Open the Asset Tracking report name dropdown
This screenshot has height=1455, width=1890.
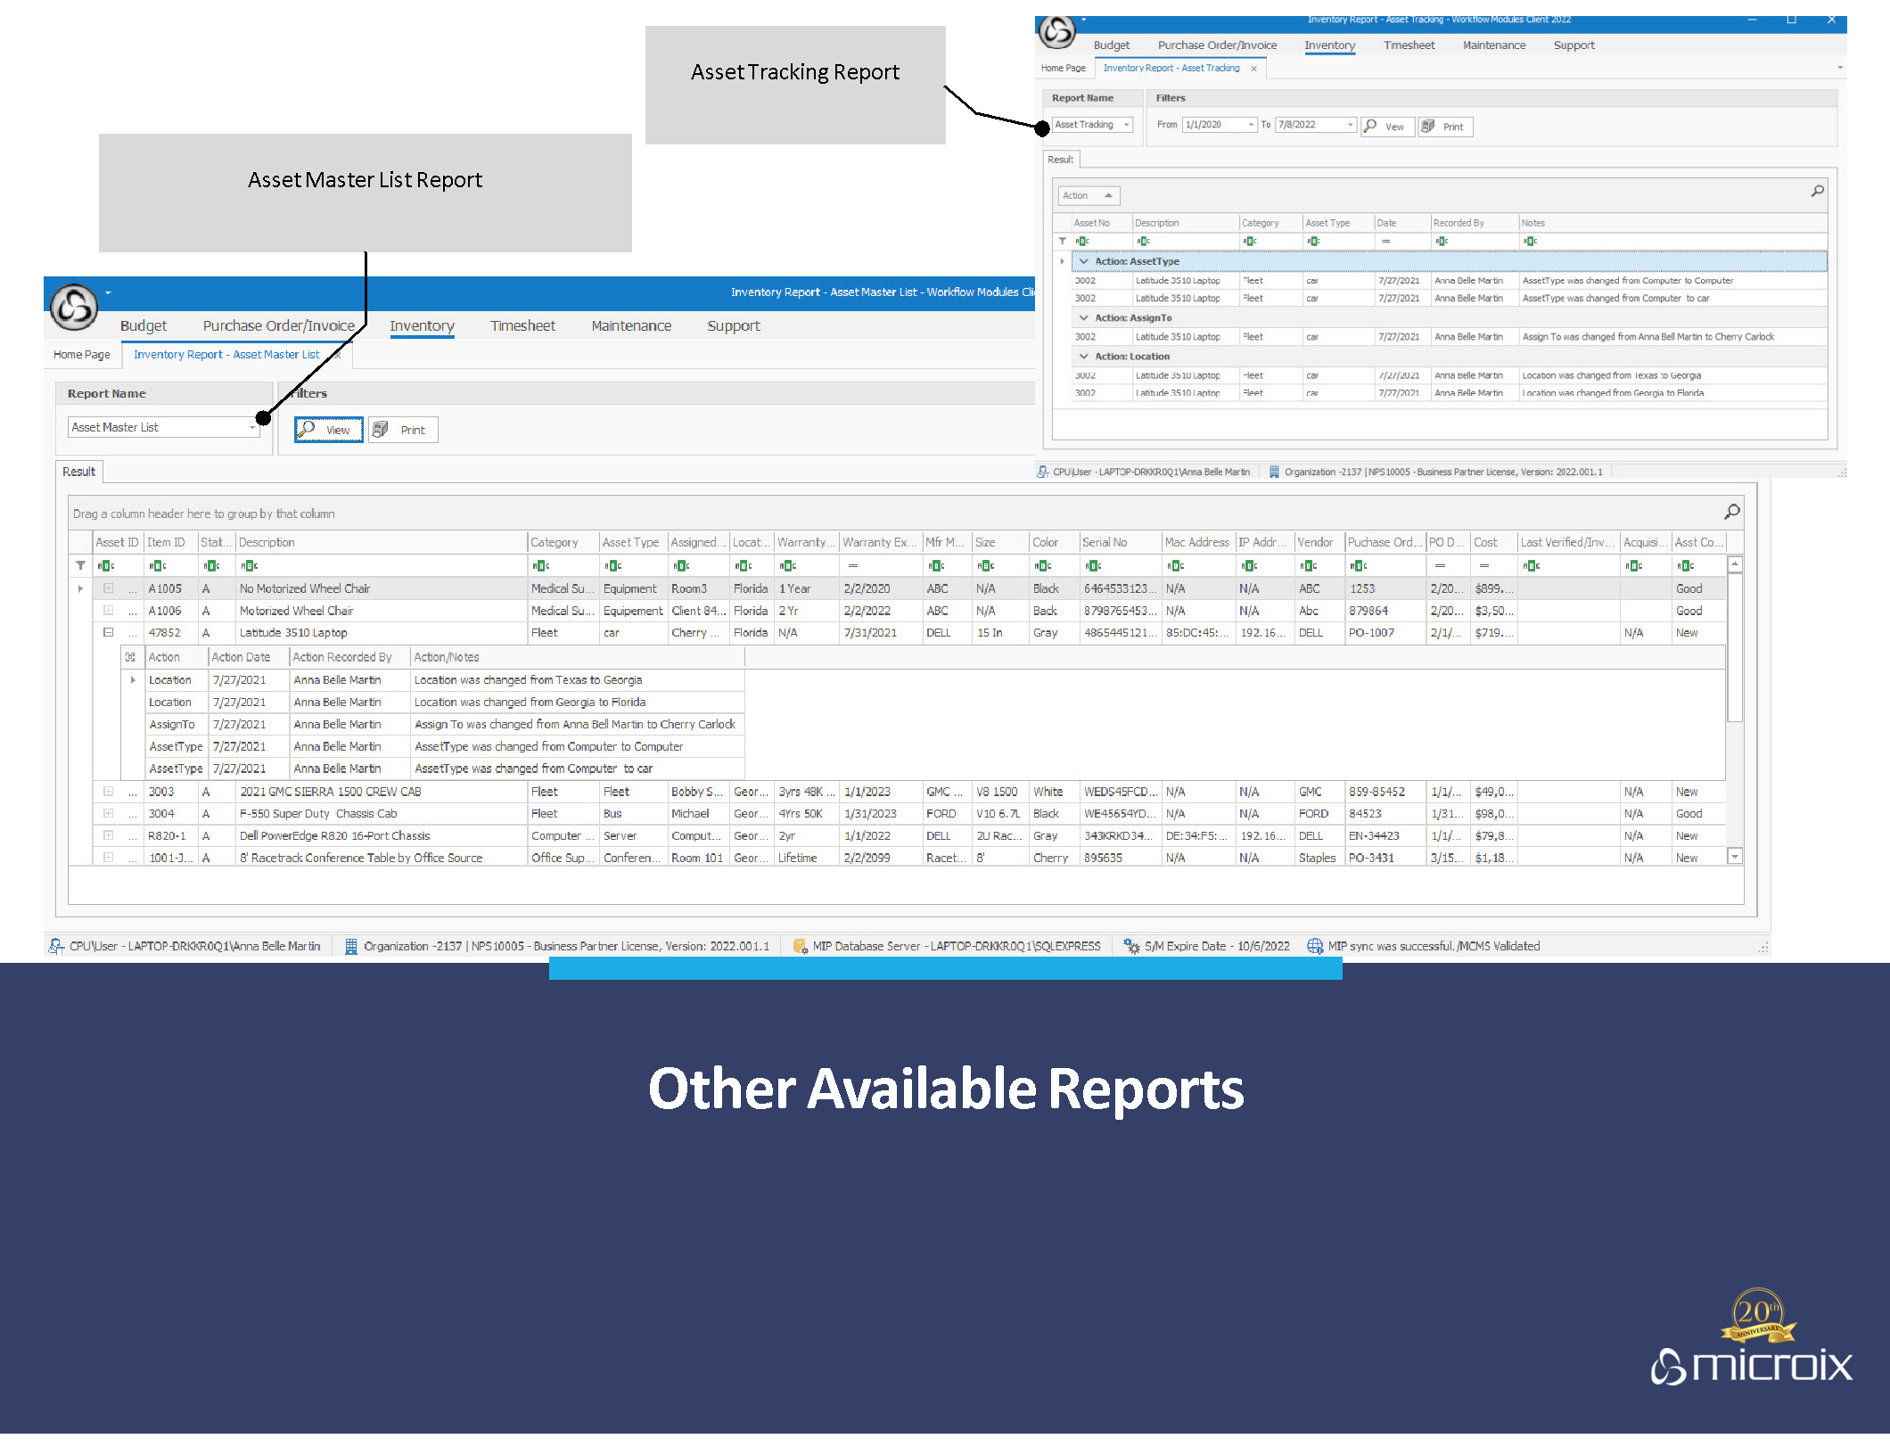coord(1126,125)
